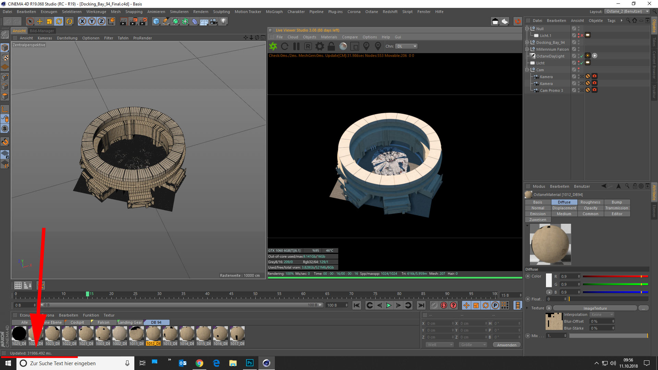
Task: Open the Layout Octane_2 dropdown
Action: [627, 11]
